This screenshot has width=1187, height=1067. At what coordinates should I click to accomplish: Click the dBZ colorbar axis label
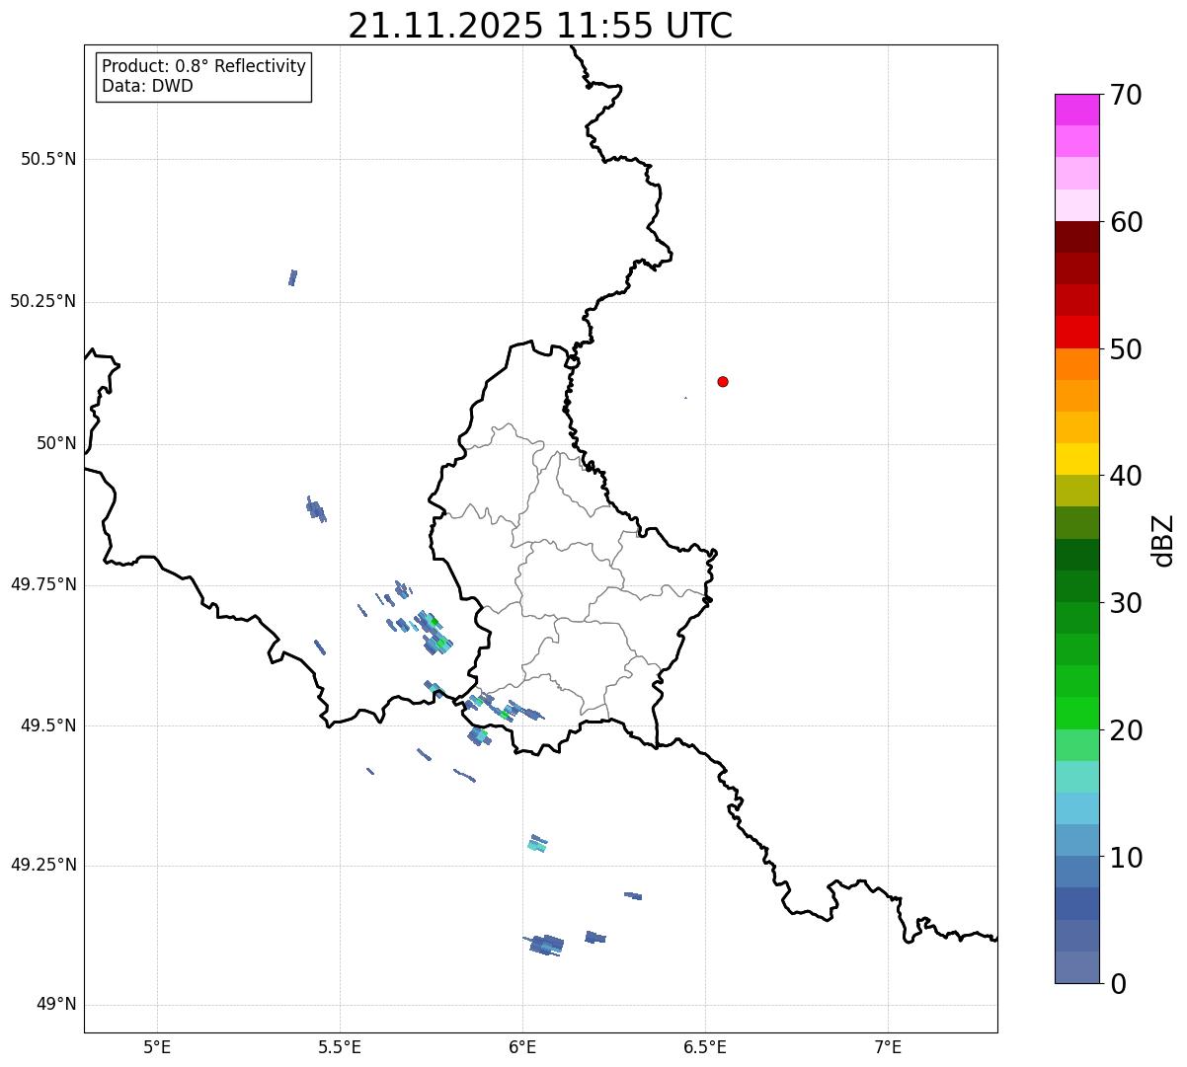click(x=1163, y=539)
